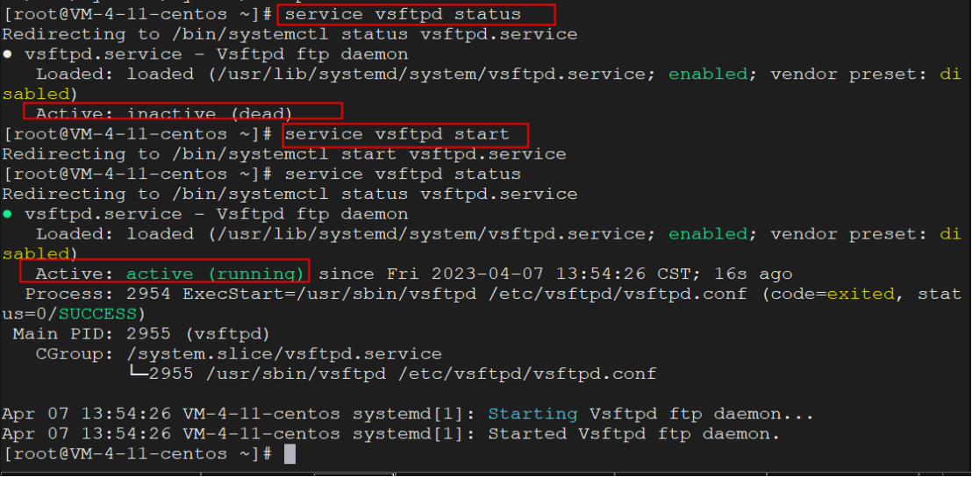
Task: Click the unboxed 'service vsftpd status' command
Action: coord(403,174)
